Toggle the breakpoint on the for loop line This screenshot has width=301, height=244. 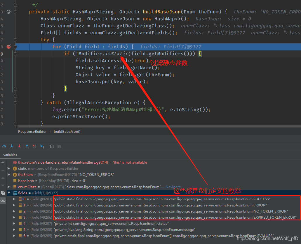pyautogui.click(x=9, y=47)
